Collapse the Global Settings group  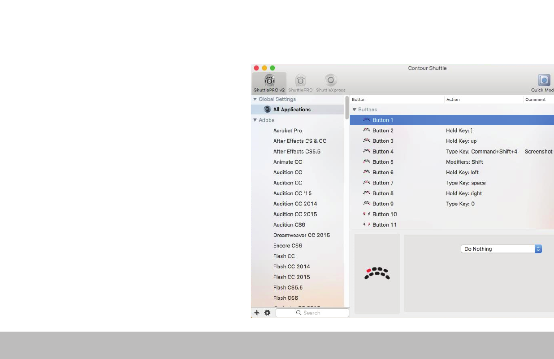point(255,99)
